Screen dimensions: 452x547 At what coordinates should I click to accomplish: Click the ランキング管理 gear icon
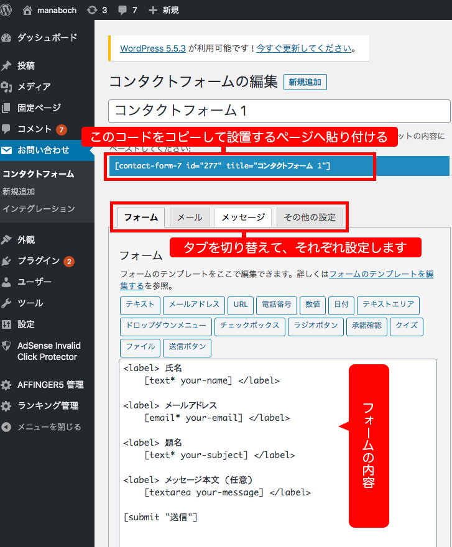[6, 406]
